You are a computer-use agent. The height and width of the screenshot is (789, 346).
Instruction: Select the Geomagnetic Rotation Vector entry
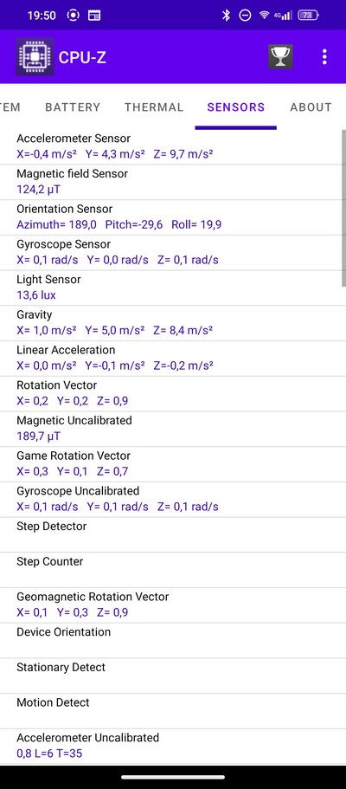pyautogui.click(x=171, y=605)
